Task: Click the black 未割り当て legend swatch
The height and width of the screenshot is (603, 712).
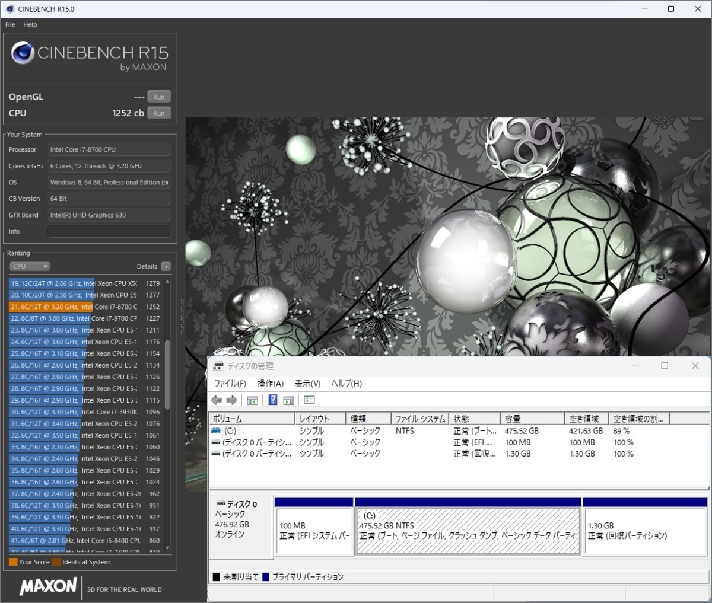Action: pos(217,577)
